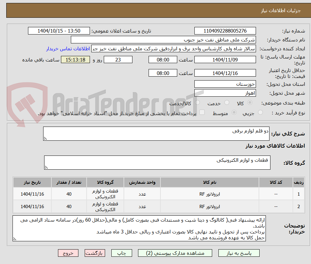Click the goods group box 'قطعات و لوازم الکترونیکی'
Screen dimensions: 311x264
point(157,163)
